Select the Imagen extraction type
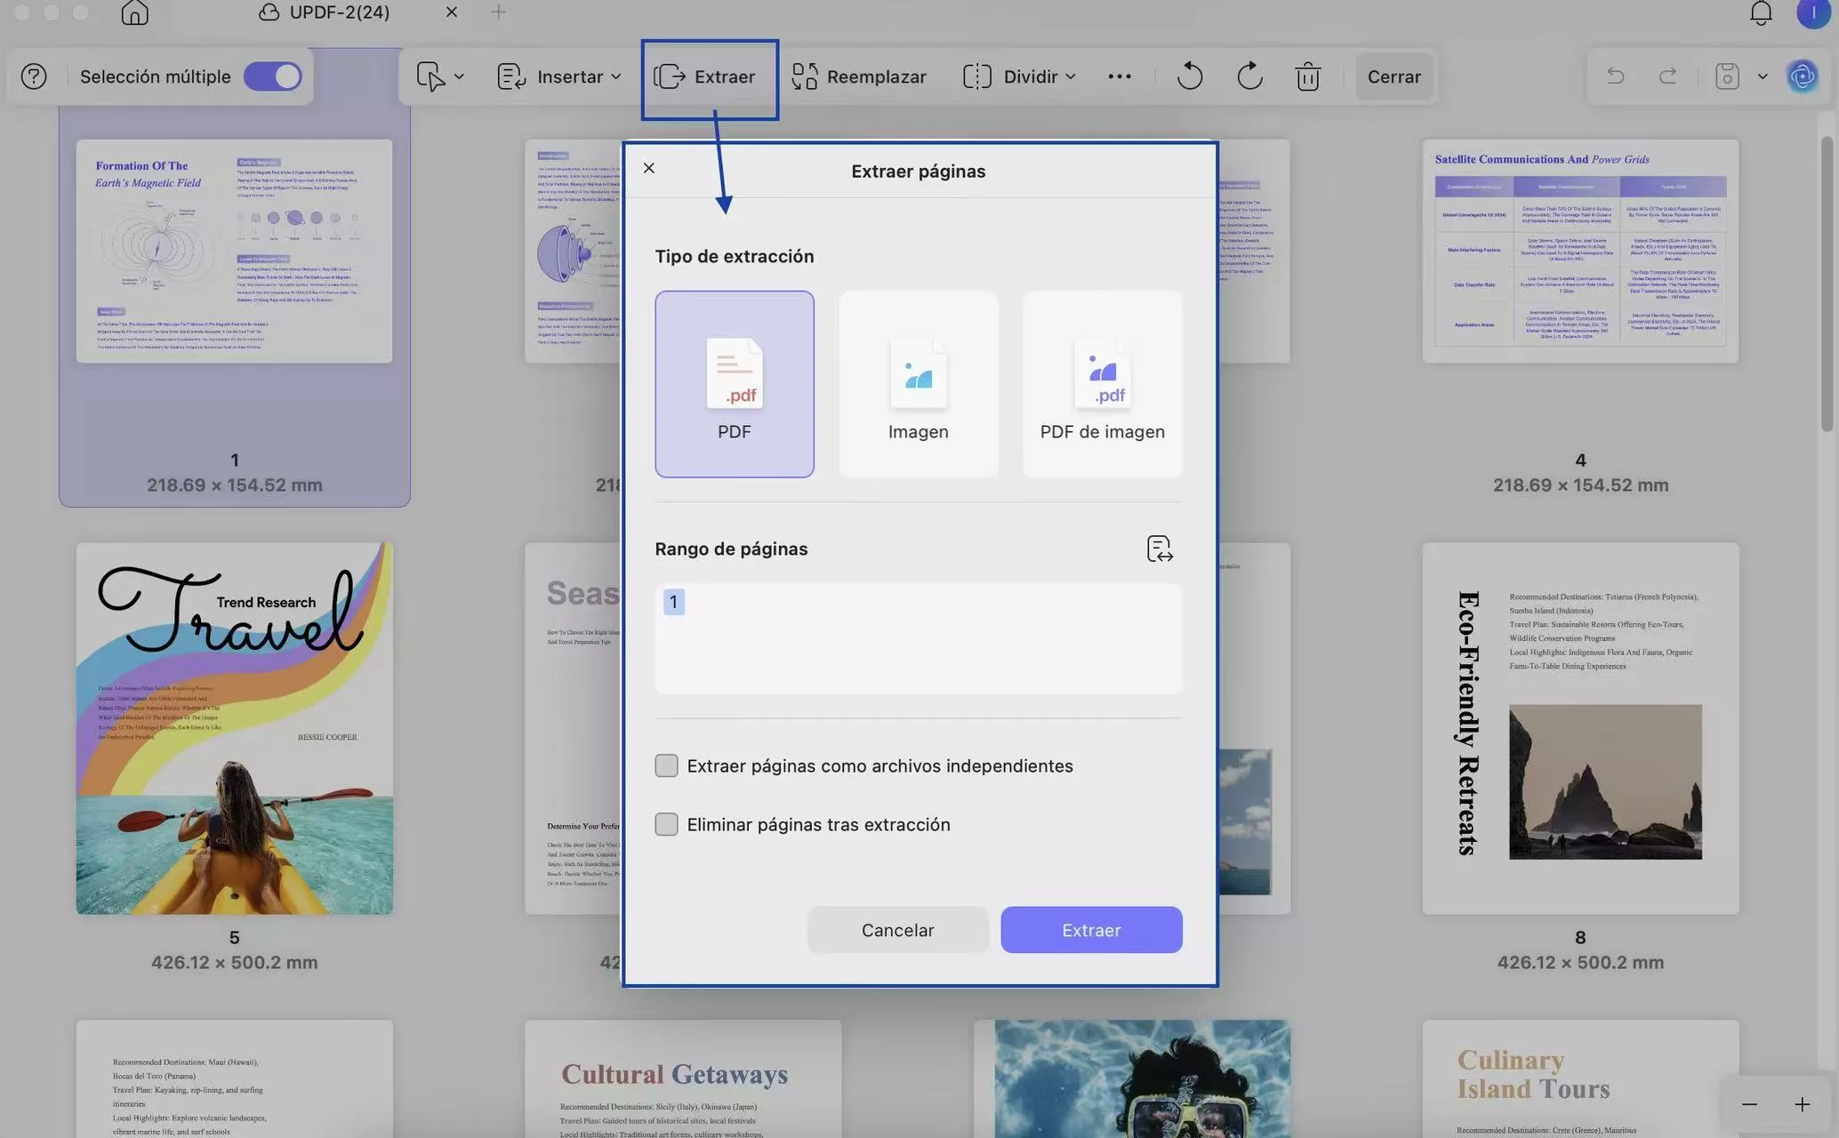The width and height of the screenshot is (1839, 1138). pyautogui.click(x=918, y=384)
